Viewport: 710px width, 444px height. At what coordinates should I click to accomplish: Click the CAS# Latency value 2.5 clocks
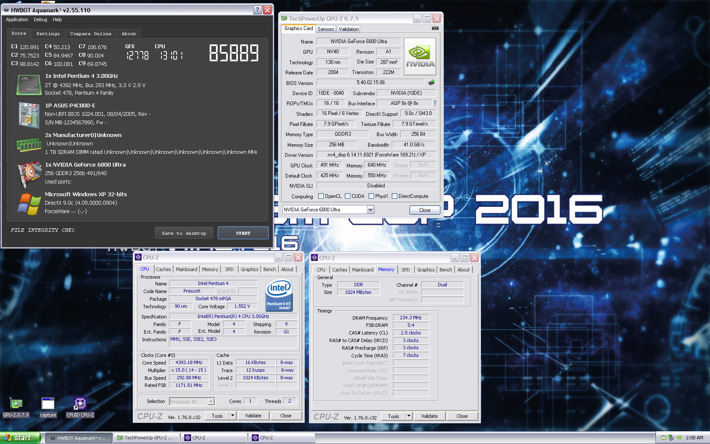click(411, 333)
